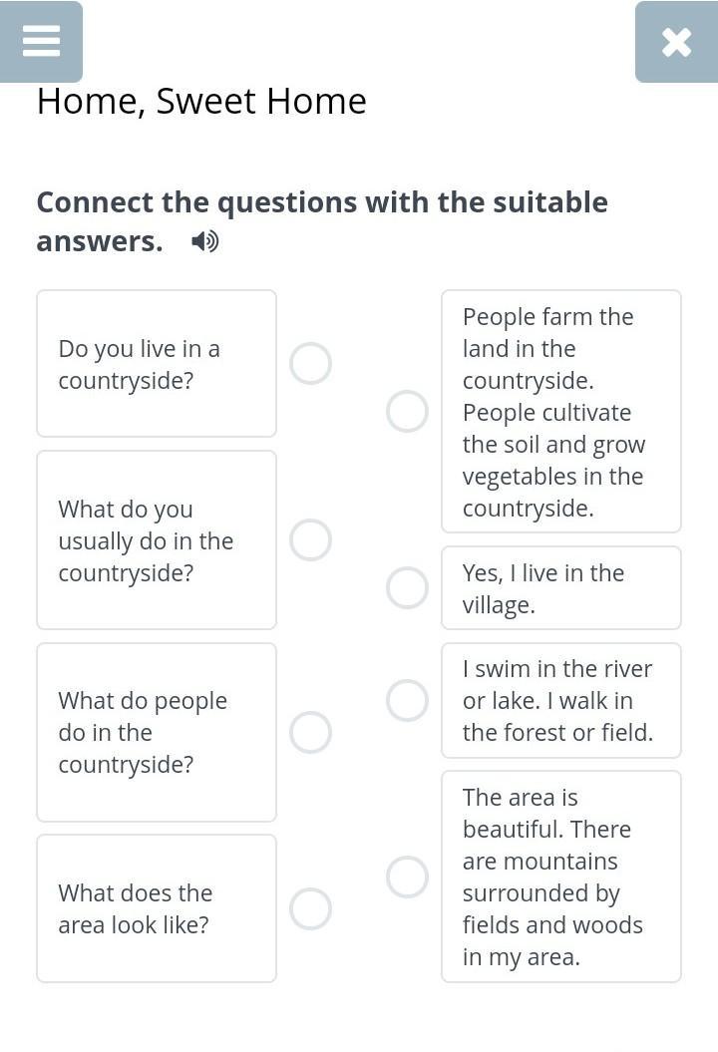Close the exercise with X button
The width and height of the screenshot is (718, 1052).
tap(676, 42)
